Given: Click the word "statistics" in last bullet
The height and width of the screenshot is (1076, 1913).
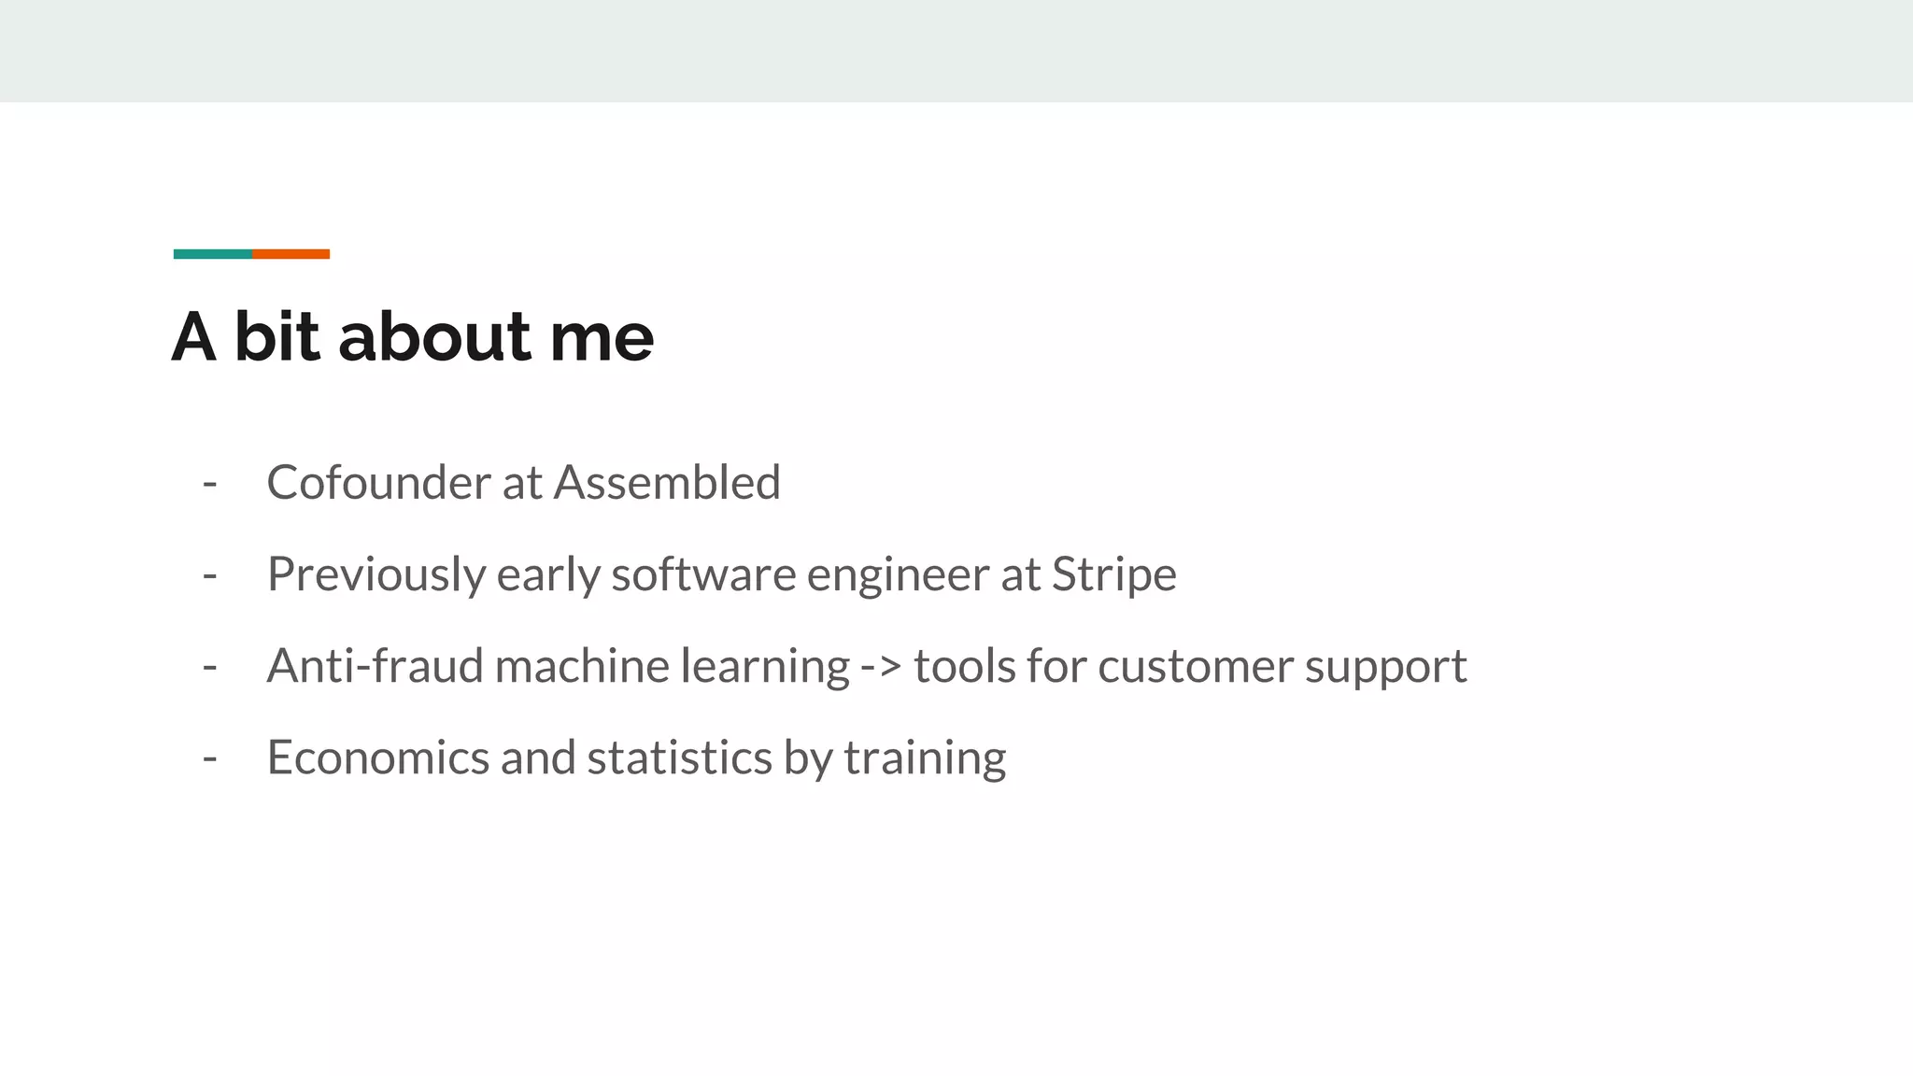Looking at the screenshot, I should [x=679, y=757].
